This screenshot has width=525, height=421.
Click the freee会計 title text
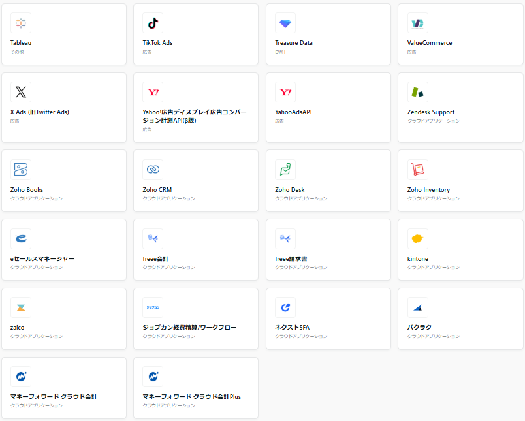pos(155,258)
